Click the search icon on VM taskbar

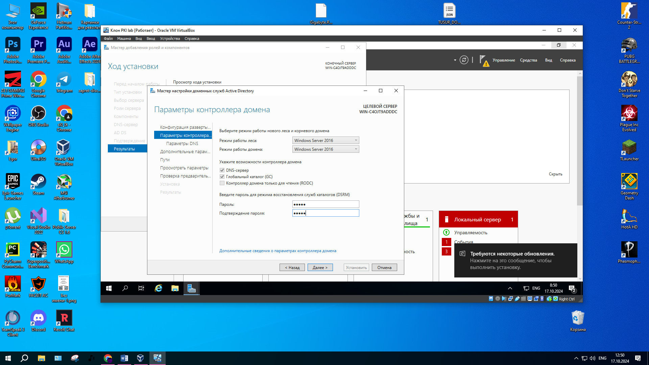click(125, 288)
